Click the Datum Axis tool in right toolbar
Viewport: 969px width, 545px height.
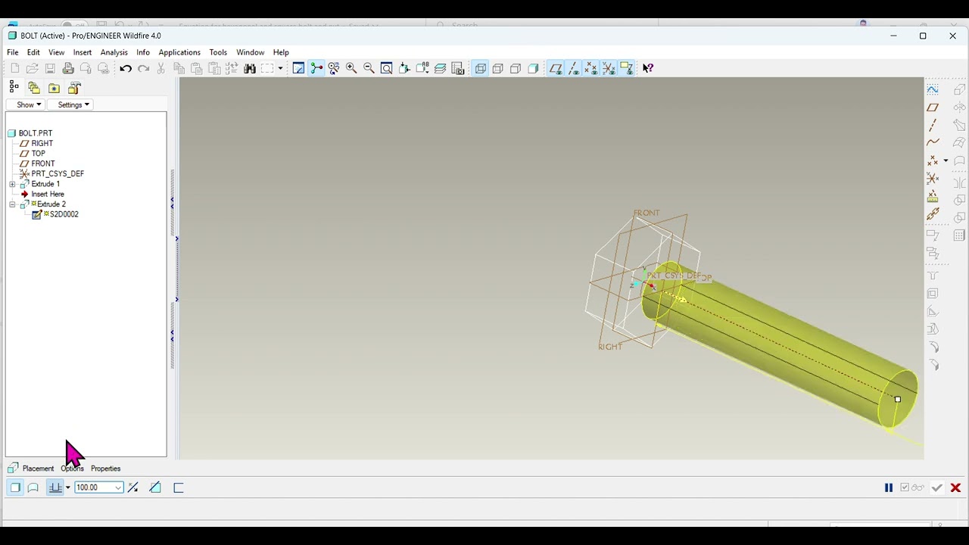(x=933, y=125)
